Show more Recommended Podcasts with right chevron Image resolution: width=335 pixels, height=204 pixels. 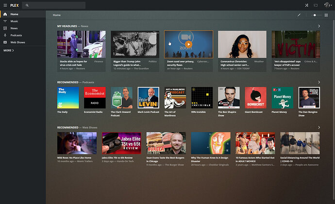(x=319, y=82)
